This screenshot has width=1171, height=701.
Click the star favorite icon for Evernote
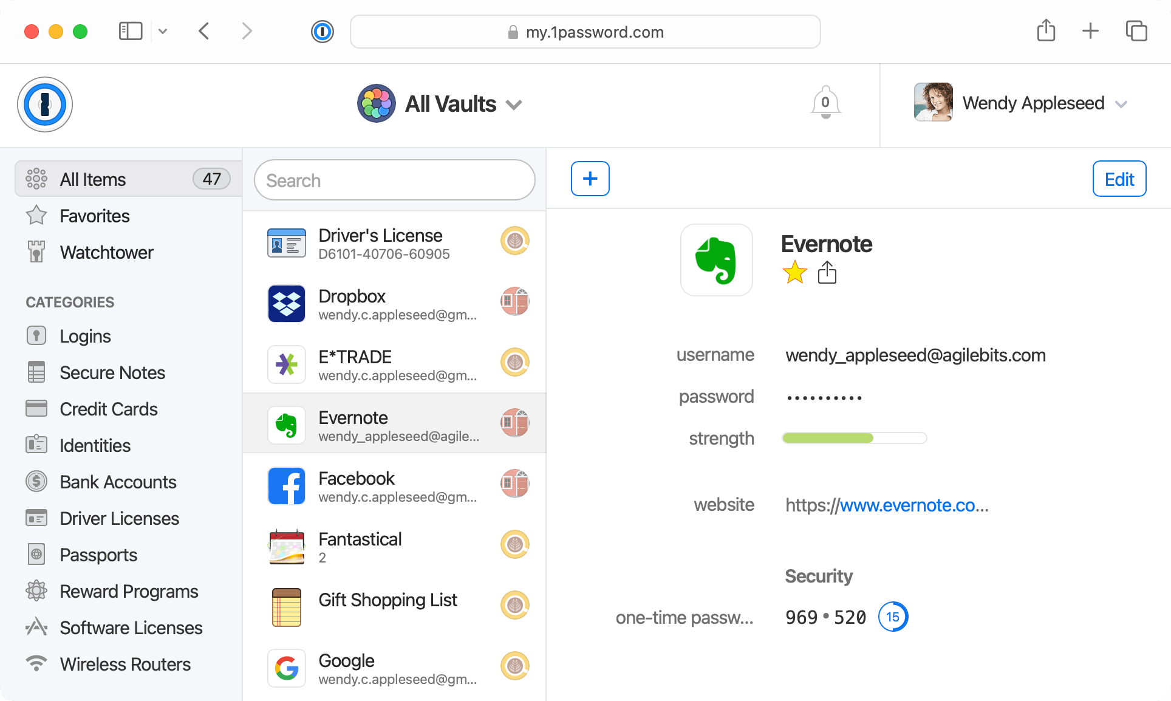[x=793, y=272]
